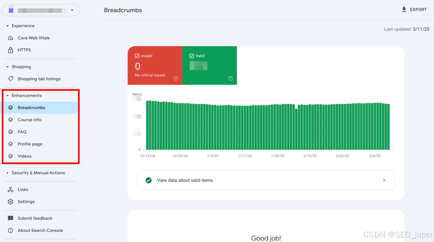Click the EXPORT button
The height and width of the screenshot is (242, 434).
(x=414, y=9)
